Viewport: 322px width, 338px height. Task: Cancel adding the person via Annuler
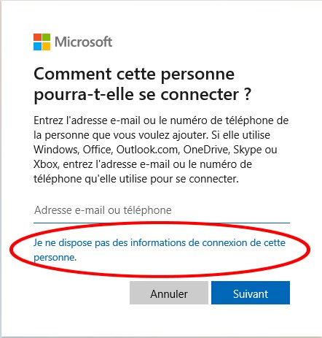pyautogui.click(x=169, y=293)
